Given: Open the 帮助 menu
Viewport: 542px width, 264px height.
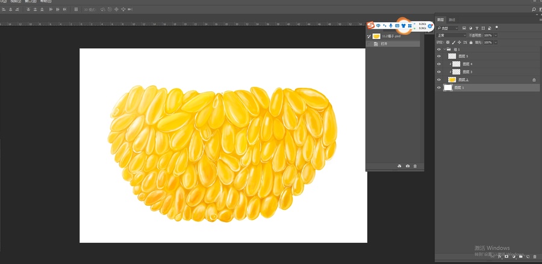Looking at the screenshot, I should pos(46,1).
